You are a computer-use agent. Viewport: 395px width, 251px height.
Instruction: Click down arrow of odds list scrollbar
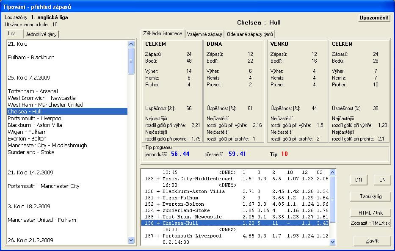click(333, 242)
